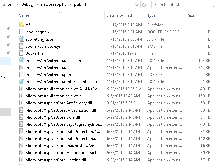Select Microsoft.AspNetCore.Hosting.Abstracti... file name

[63, 152]
